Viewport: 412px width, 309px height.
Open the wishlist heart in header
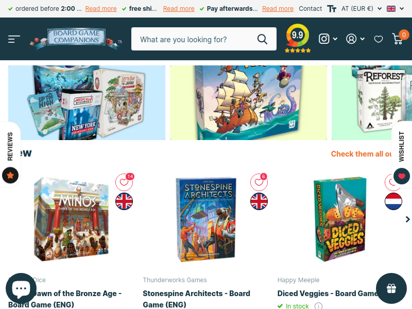pyautogui.click(x=379, y=40)
